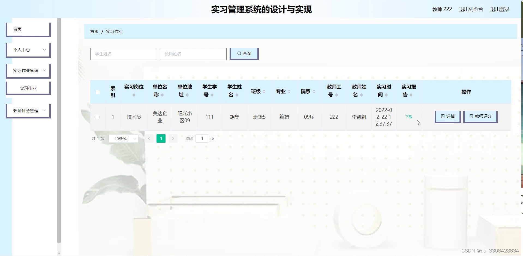This screenshot has height=256, width=523.
Task: Click the previous page arrow
Action: coord(149,139)
